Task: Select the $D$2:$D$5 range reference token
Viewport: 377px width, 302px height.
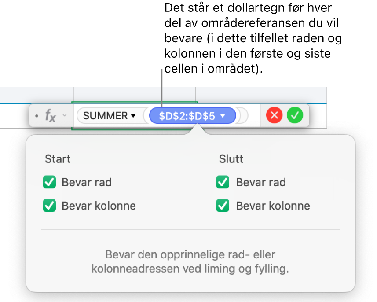Action: point(187,116)
